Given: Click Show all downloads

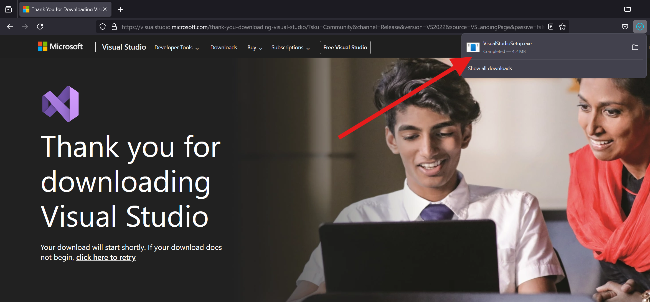Looking at the screenshot, I should [490, 68].
